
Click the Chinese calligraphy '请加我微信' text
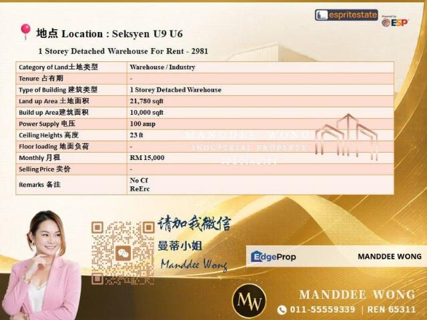click(194, 224)
